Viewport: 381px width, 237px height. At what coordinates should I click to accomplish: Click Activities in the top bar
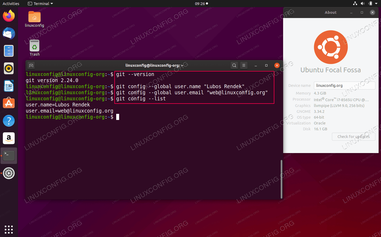coord(11,3)
